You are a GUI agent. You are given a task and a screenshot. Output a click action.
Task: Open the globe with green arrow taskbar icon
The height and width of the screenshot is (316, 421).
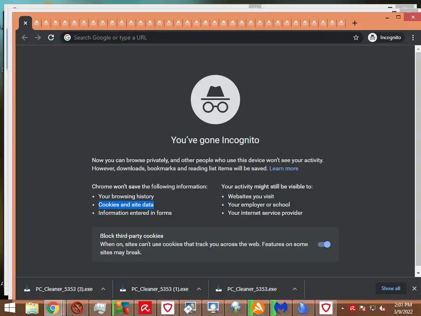pos(236,308)
